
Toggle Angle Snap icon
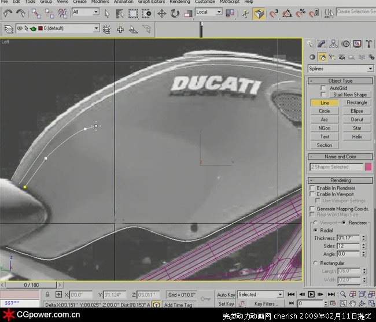[x=287, y=14]
